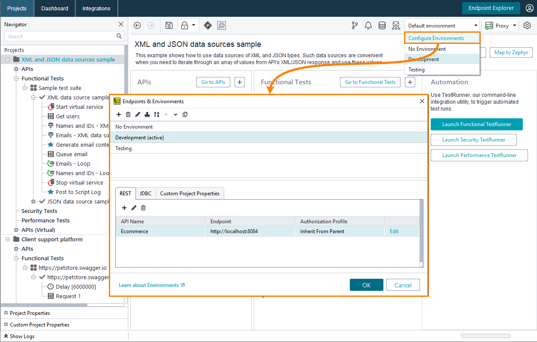The image size is (537, 342).
Task: Collapse the XML and JSON data sources sample project
Action: click(x=7, y=60)
